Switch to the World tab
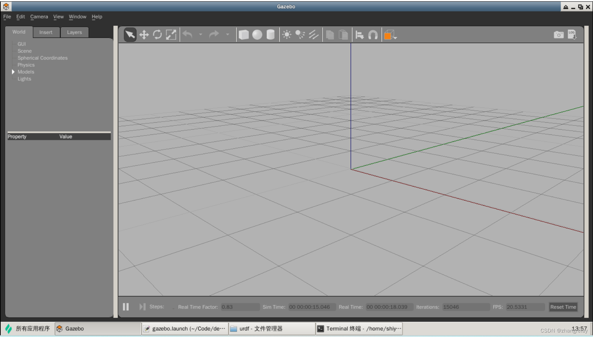The height and width of the screenshot is (337, 593). [x=19, y=32]
